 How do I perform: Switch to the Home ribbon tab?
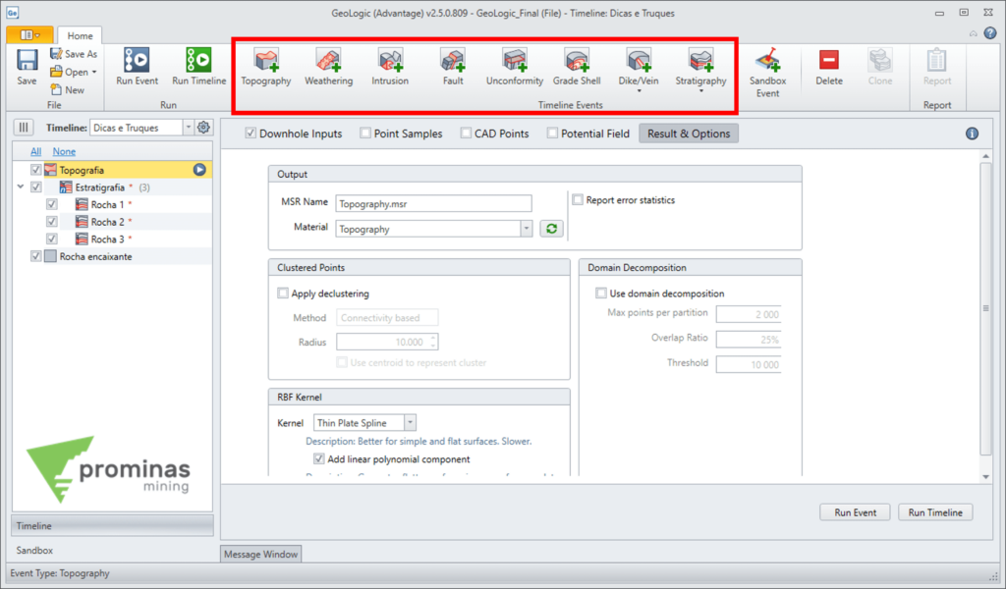click(80, 36)
